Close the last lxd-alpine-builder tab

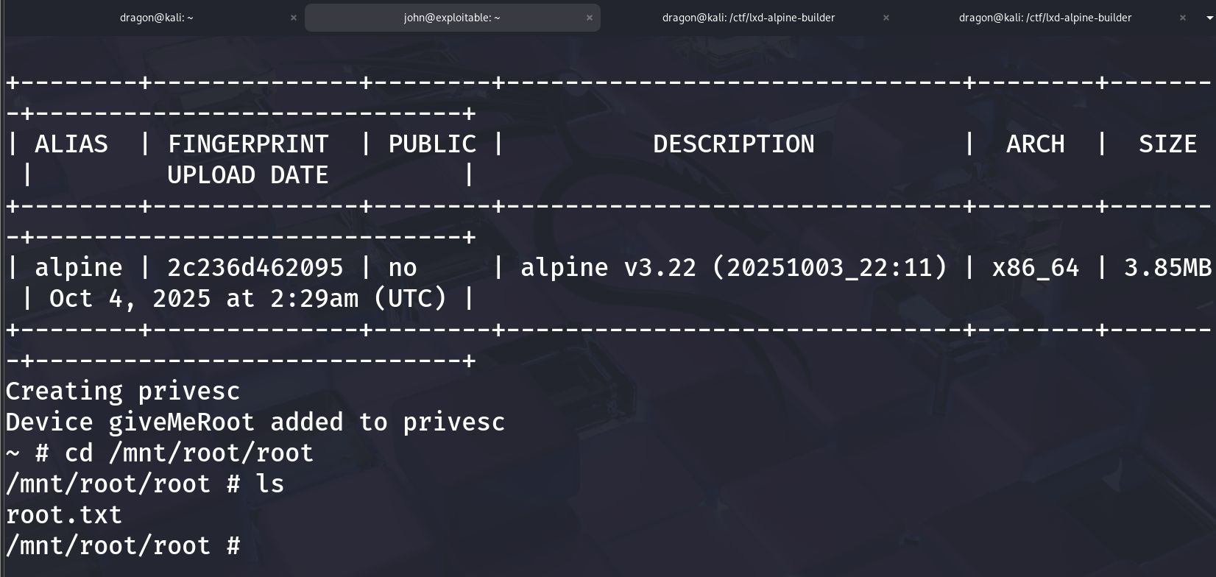point(1183,18)
